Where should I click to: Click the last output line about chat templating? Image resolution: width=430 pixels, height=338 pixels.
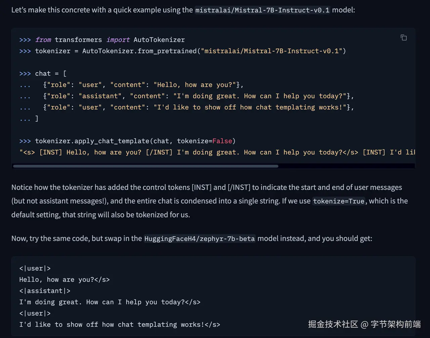120,325
